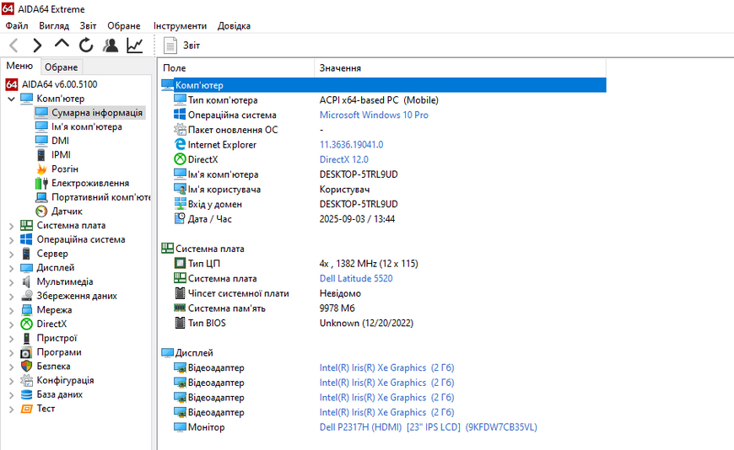Viewport: 734px width, 450px height.
Task: Select the Розгін flame icon
Action: point(41,169)
